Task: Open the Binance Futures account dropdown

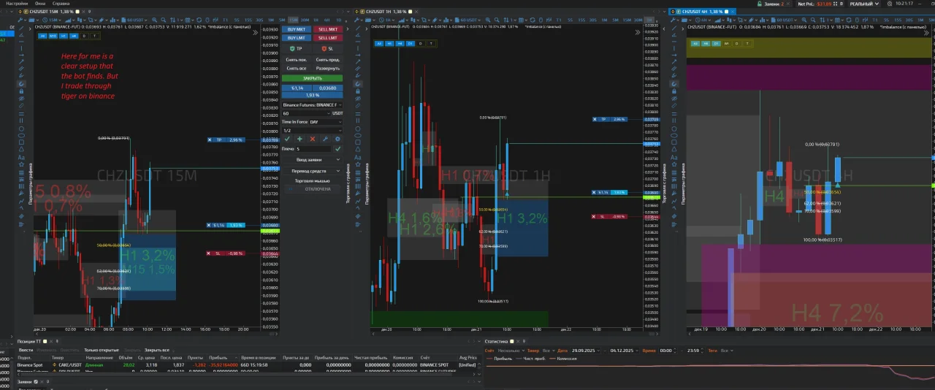Action: pos(312,105)
